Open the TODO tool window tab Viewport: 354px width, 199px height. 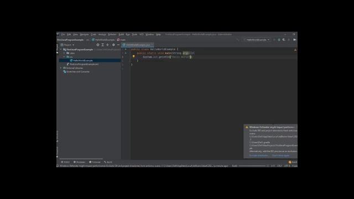65,162
